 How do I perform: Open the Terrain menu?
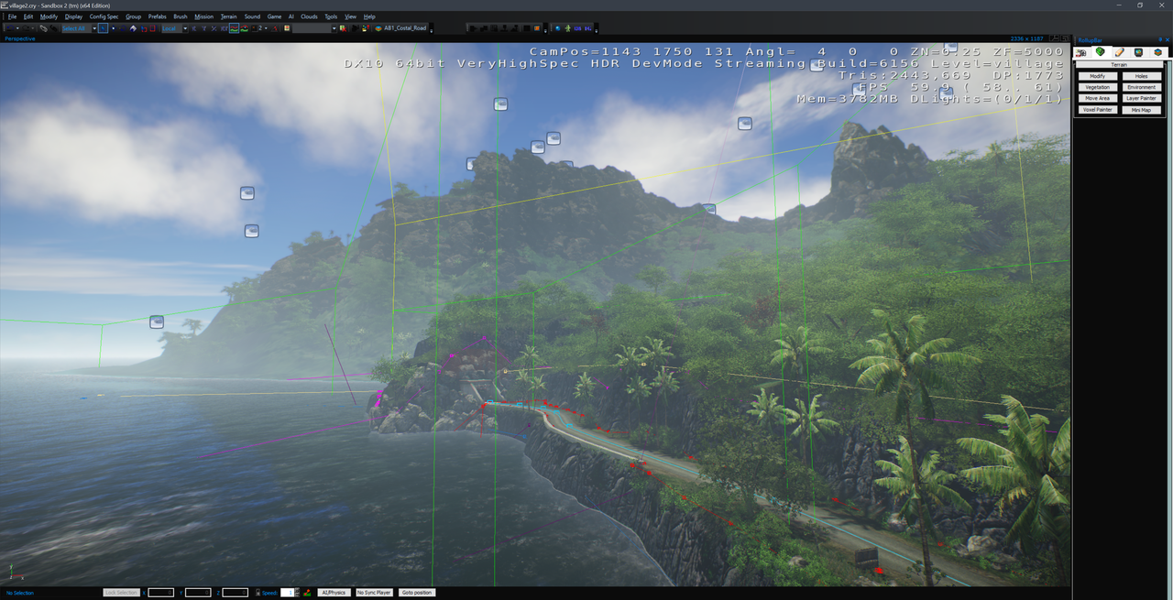[229, 16]
